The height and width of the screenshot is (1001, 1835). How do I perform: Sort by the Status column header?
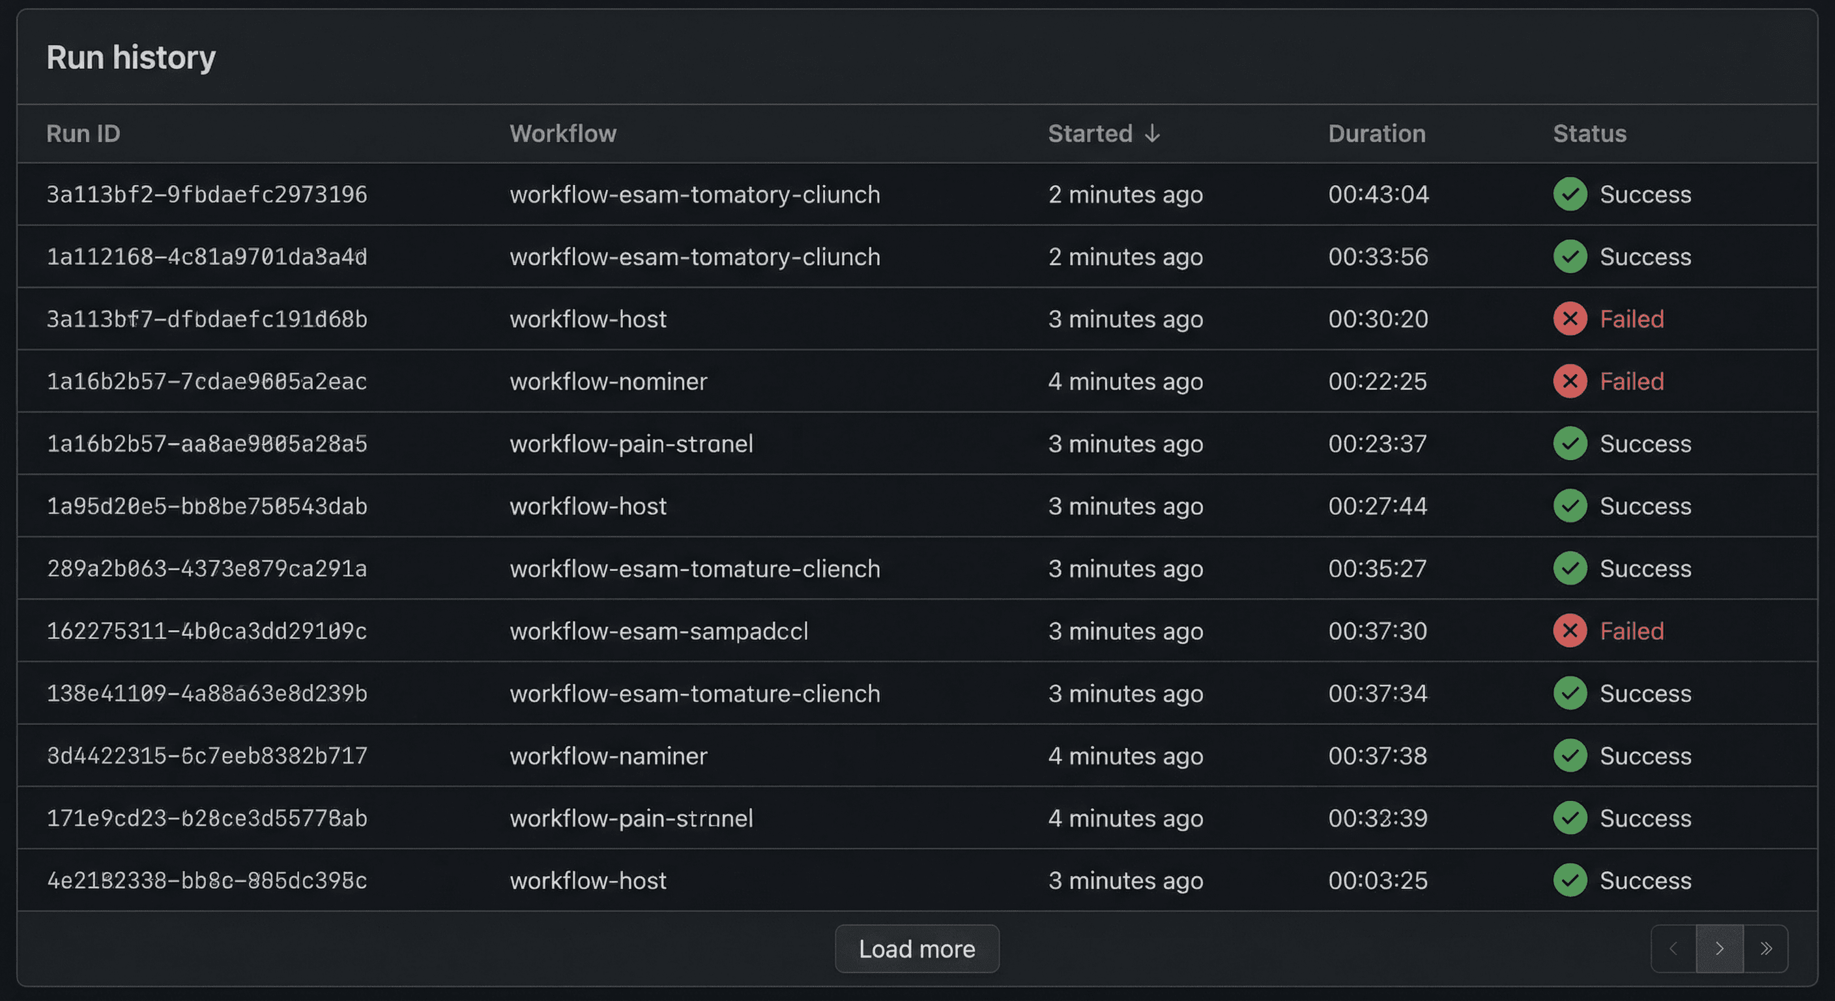tap(1589, 133)
